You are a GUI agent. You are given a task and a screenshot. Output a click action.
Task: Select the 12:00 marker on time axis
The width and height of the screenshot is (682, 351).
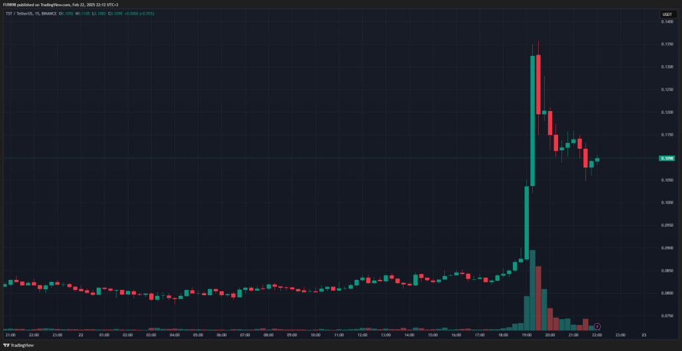pos(362,335)
